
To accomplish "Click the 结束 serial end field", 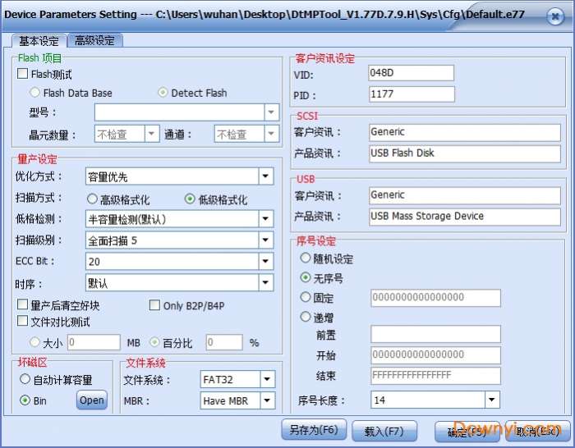I will 435,376.
